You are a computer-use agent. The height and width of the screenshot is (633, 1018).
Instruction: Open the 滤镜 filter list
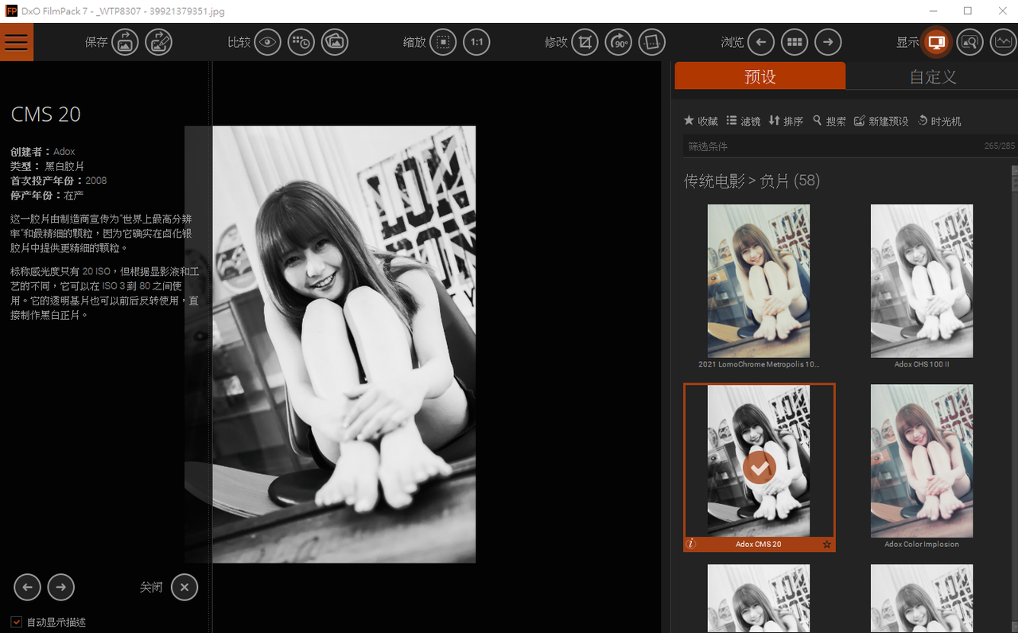point(743,121)
